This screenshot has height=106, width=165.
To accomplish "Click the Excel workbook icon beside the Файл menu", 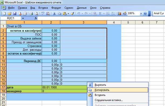I will [4, 8].
